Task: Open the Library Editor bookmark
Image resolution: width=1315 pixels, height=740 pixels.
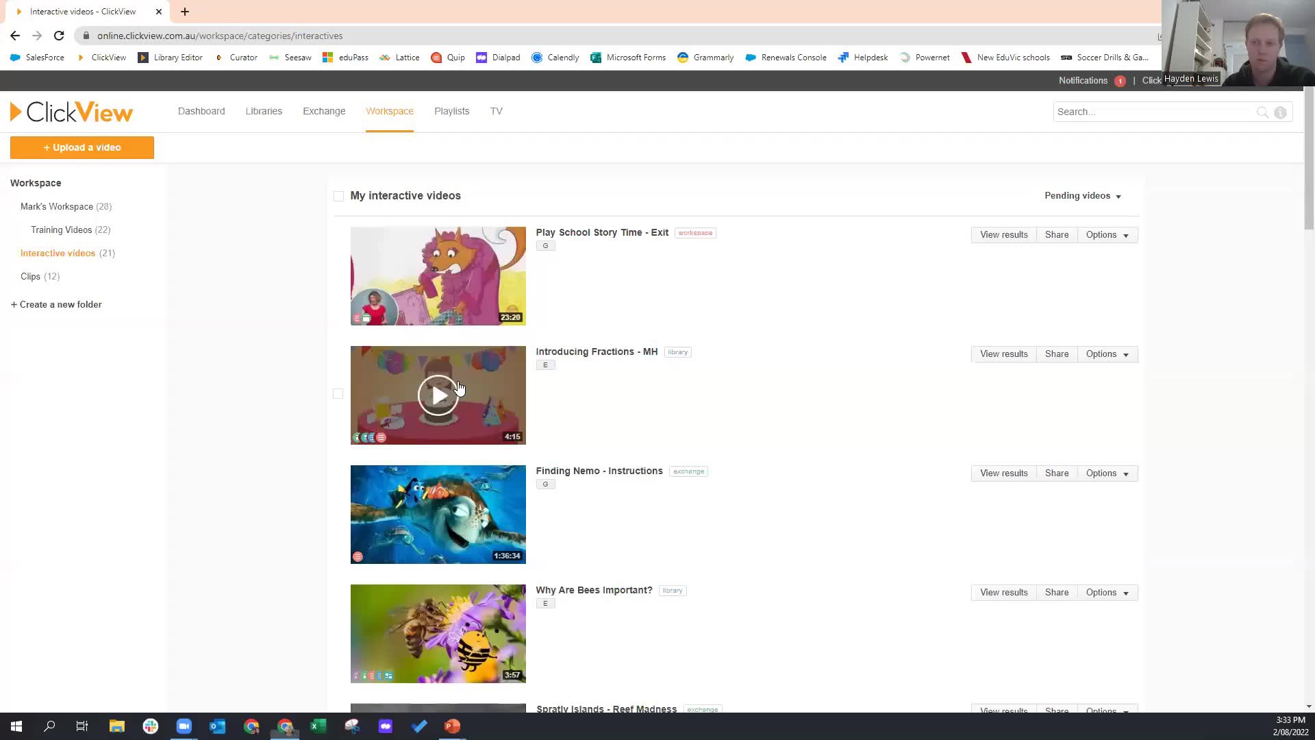Action: 171,58
